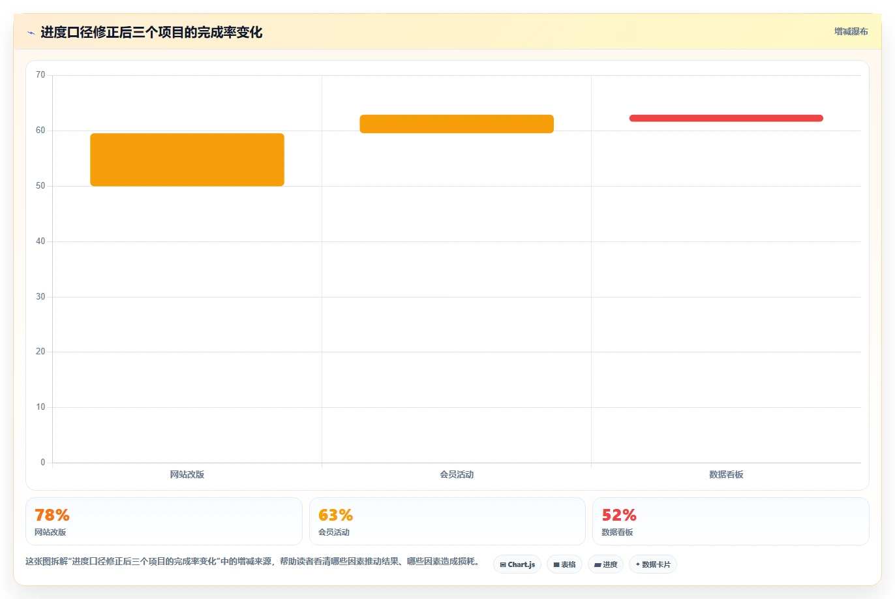
Task: Select the 数据卡片 tag chip
Action: 652,564
